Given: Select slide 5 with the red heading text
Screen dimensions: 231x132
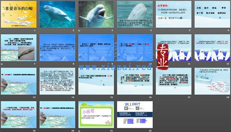Looking at the screenshot, I should tap(174, 14).
